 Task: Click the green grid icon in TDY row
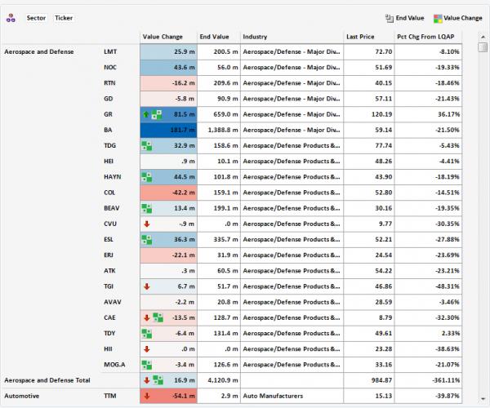(146, 334)
